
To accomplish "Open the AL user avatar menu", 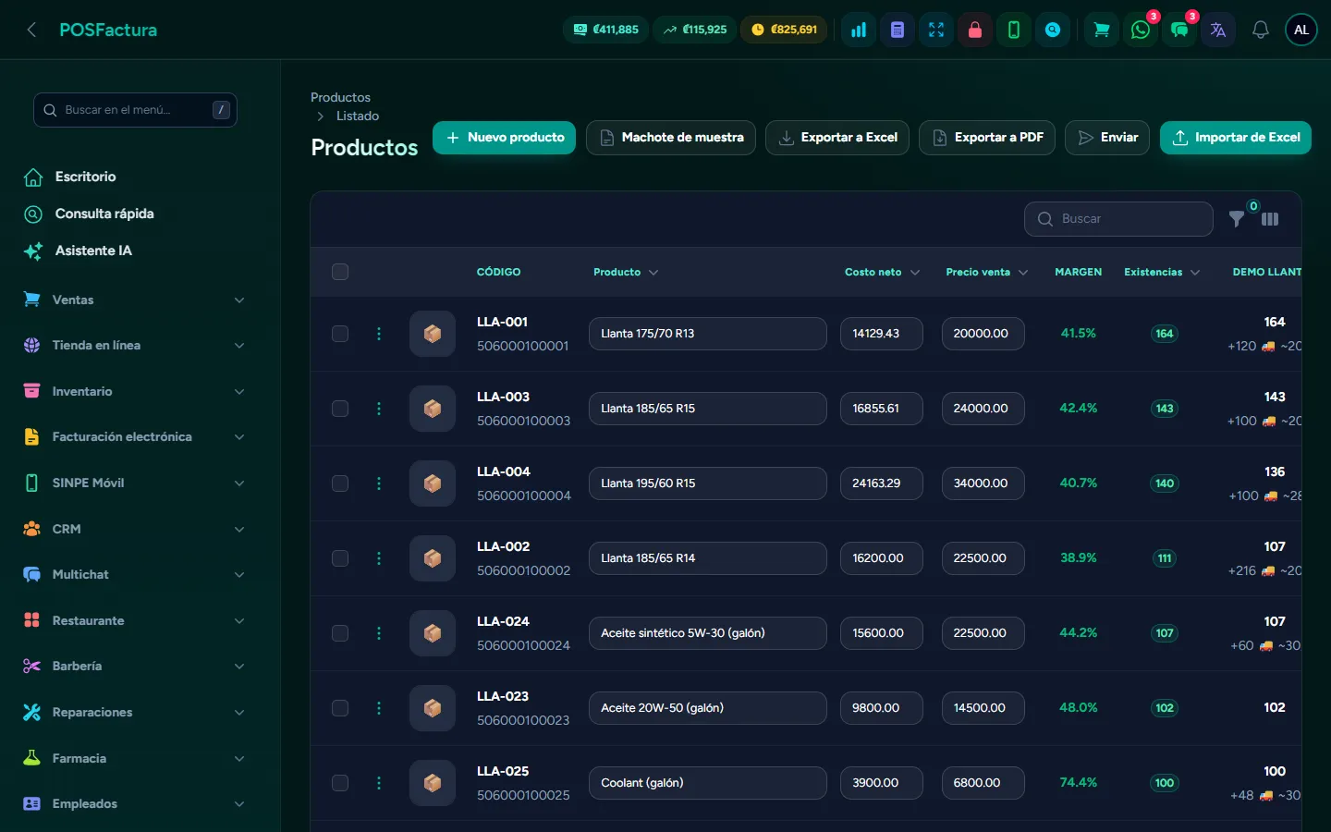I will click(x=1301, y=30).
